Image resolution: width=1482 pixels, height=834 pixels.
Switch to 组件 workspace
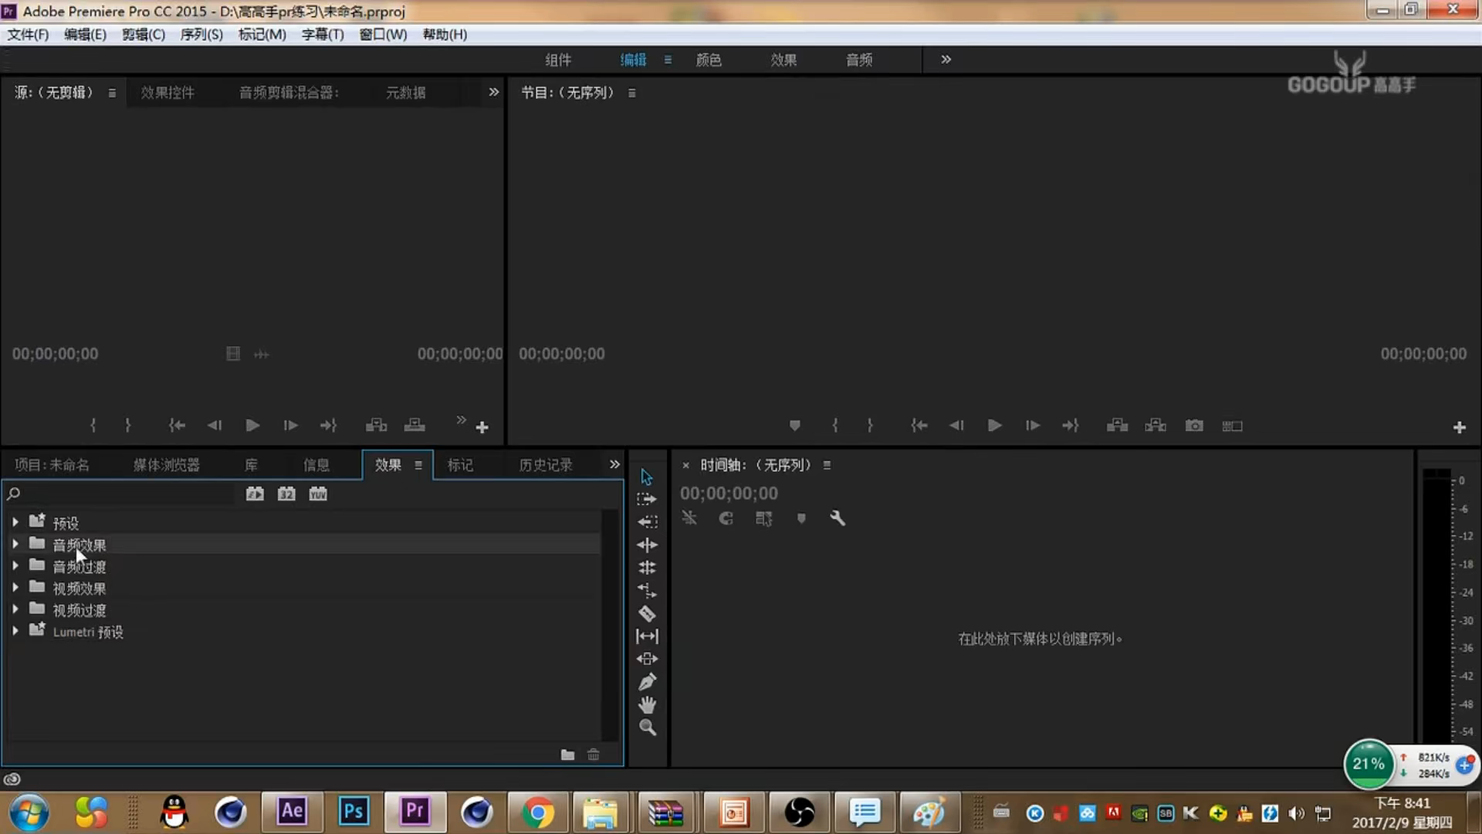coord(558,59)
